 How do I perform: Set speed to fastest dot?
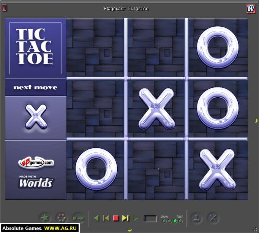click(x=180, y=221)
